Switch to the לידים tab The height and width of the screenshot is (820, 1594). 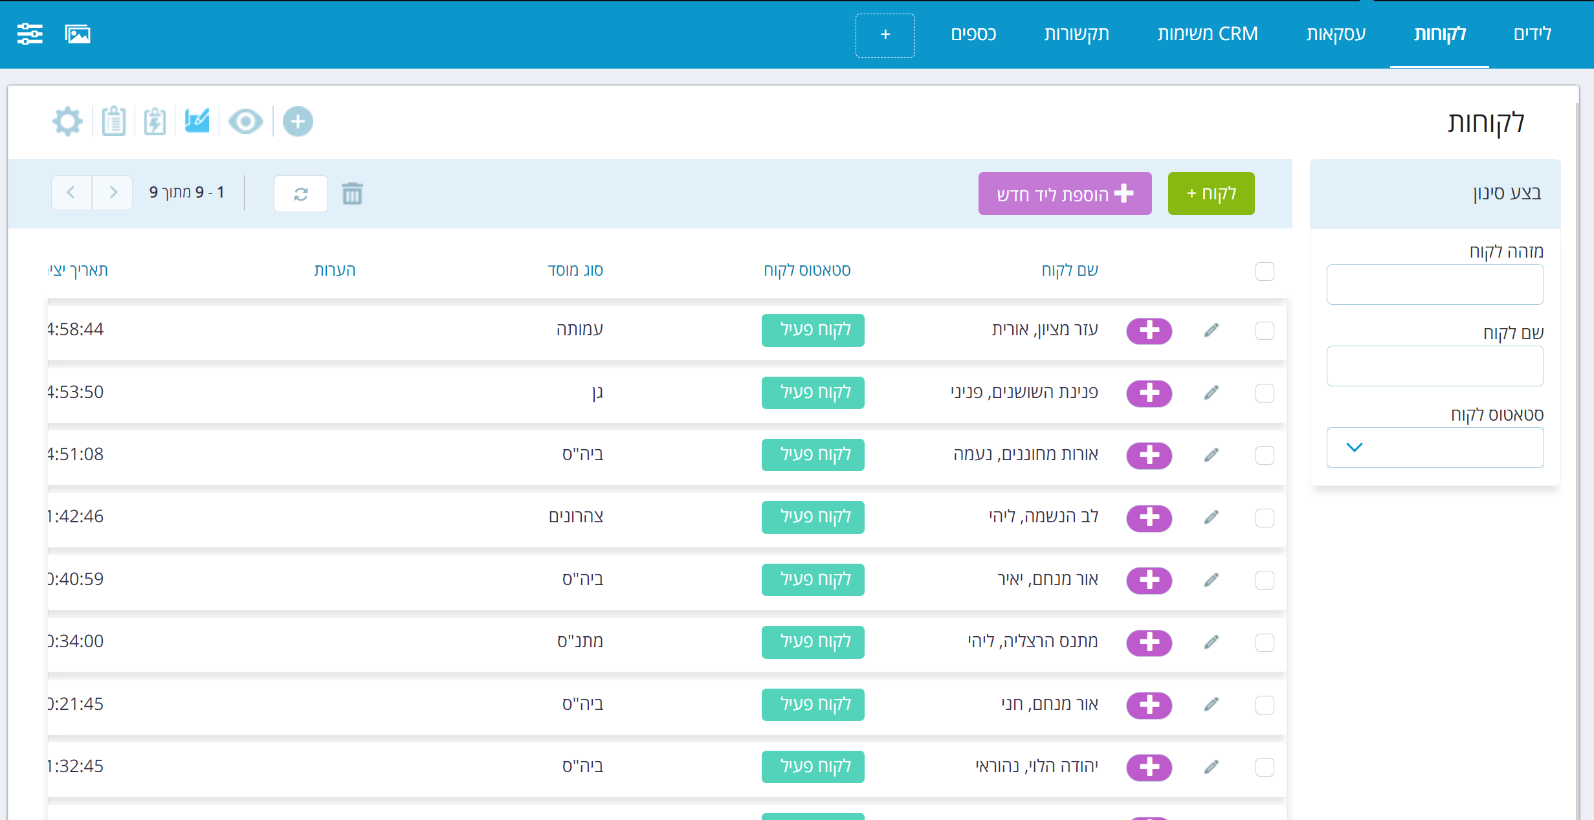1532,34
